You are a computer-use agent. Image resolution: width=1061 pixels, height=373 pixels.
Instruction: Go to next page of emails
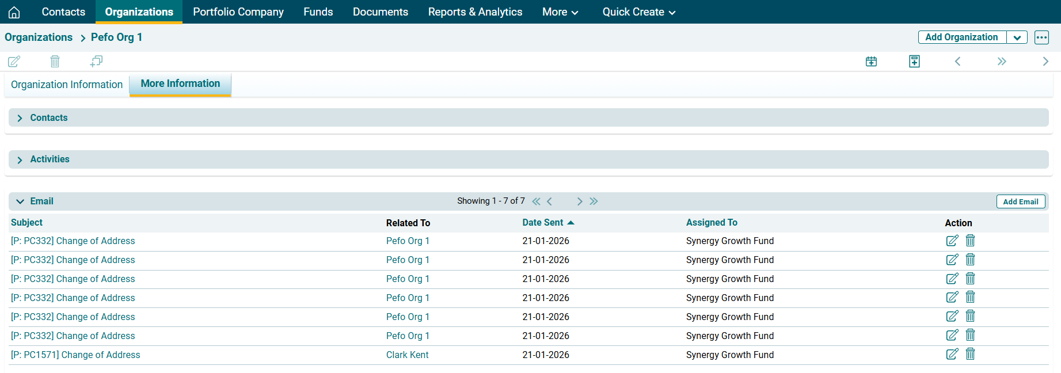(x=580, y=201)
